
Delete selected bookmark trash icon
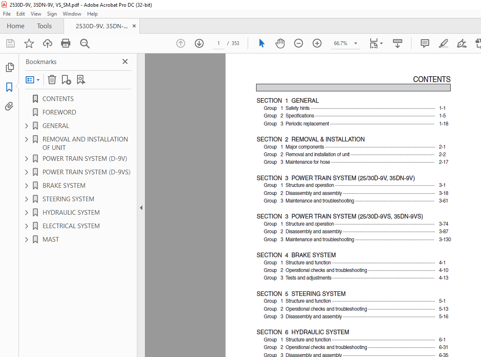click(52, 80)
